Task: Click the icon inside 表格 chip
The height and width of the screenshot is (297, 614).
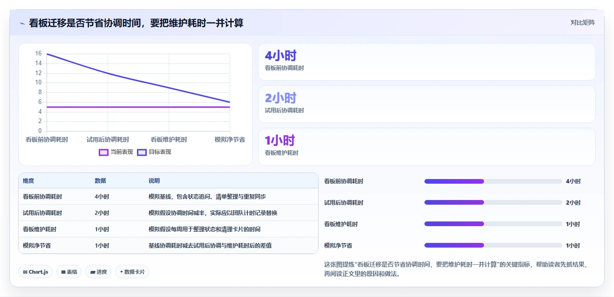Action: click(63, 272)
